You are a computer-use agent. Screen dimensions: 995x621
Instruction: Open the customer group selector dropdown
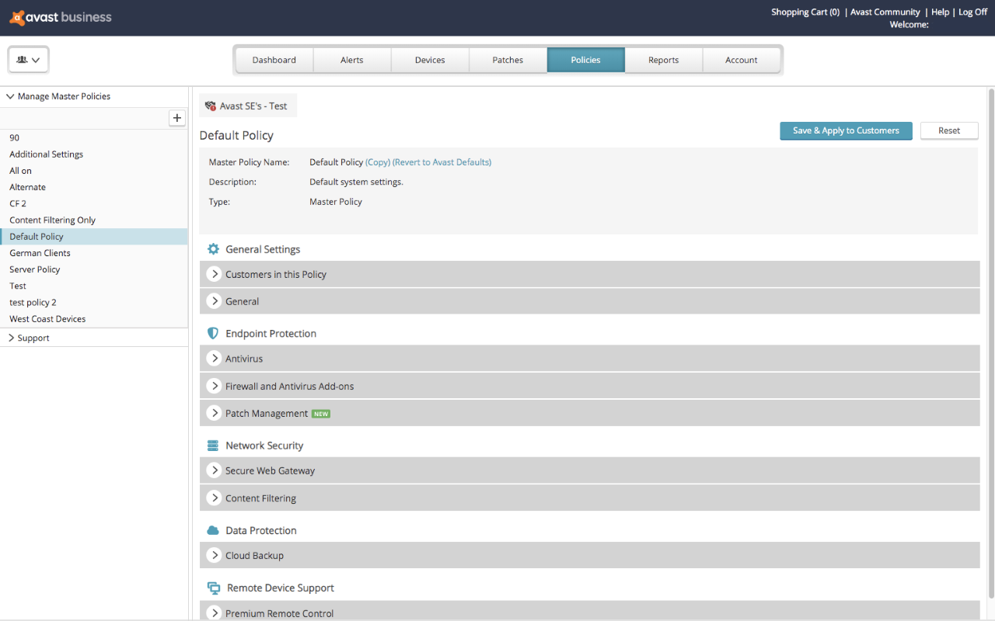click(29, 60)
